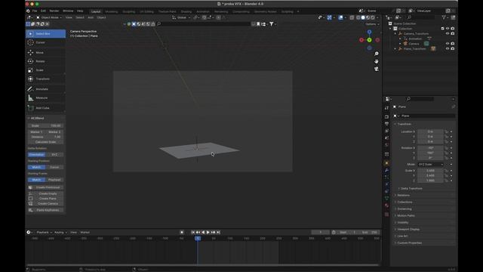Click the Location X value field
483x272 pixels.
click(x=430, y=131)
